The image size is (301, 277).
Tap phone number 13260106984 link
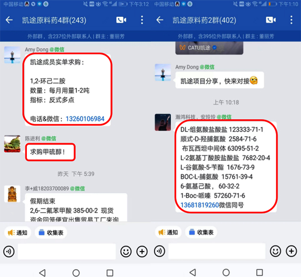(x=85, y=119)
